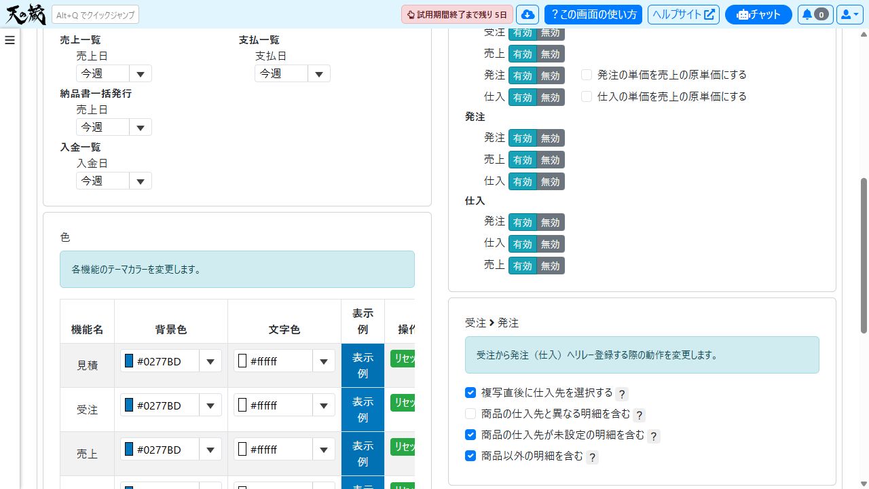Open the notification bell showing 0
This screenshot has width=869, height=489.
[815, 14]
